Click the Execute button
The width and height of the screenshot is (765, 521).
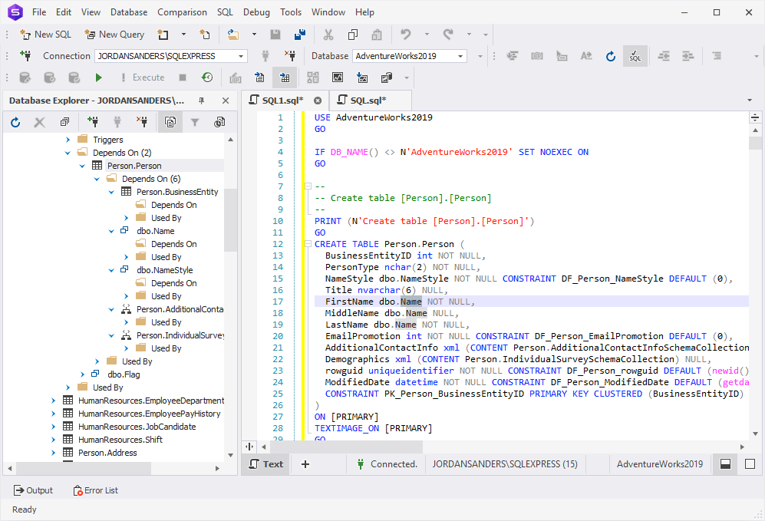pyautogui.click(x=142, y=77)
